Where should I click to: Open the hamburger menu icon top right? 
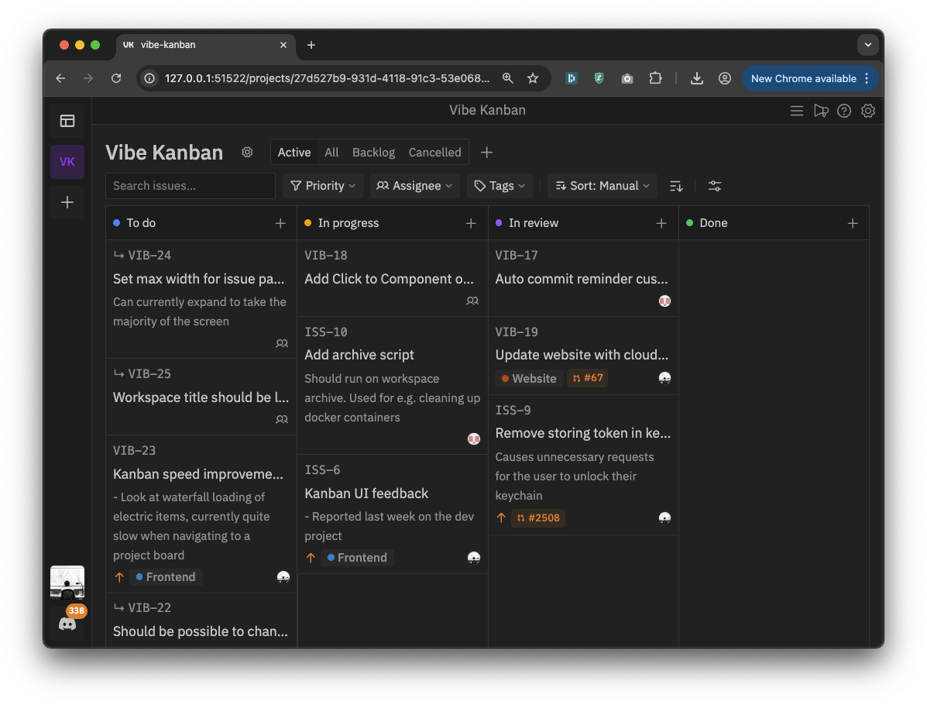[797, 110]
